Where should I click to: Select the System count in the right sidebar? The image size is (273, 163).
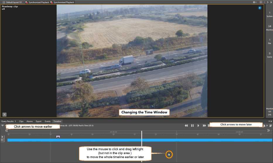(x=269, y=14)
